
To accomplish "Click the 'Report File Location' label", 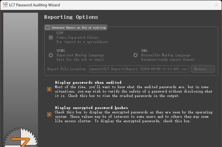I will [x=66, y=69].
